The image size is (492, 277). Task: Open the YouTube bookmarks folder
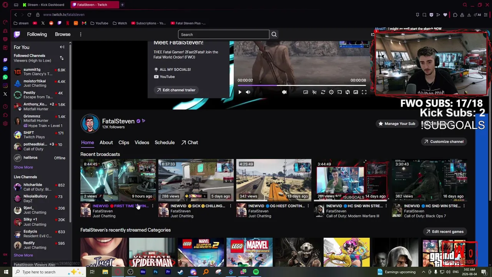coord(99,23)
